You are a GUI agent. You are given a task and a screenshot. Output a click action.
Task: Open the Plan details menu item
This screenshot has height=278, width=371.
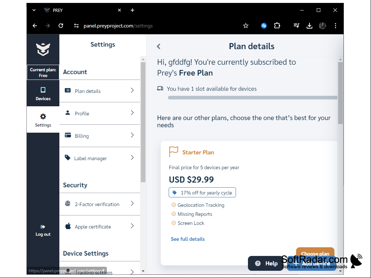100,91
